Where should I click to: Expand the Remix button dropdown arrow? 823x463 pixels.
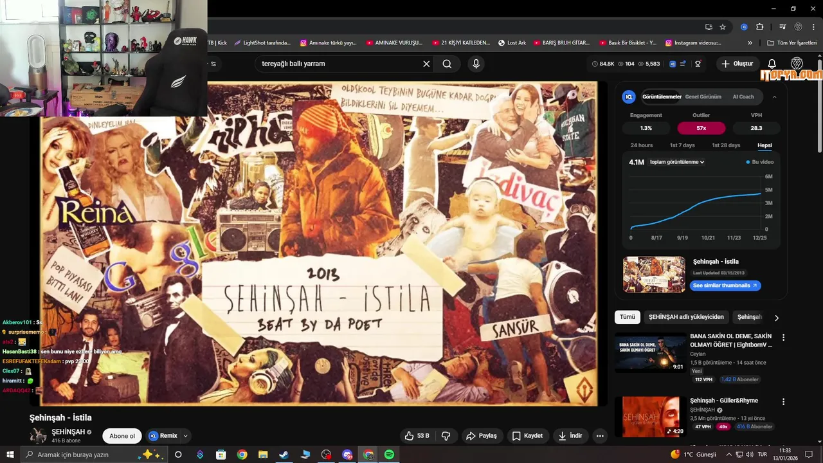185,436
